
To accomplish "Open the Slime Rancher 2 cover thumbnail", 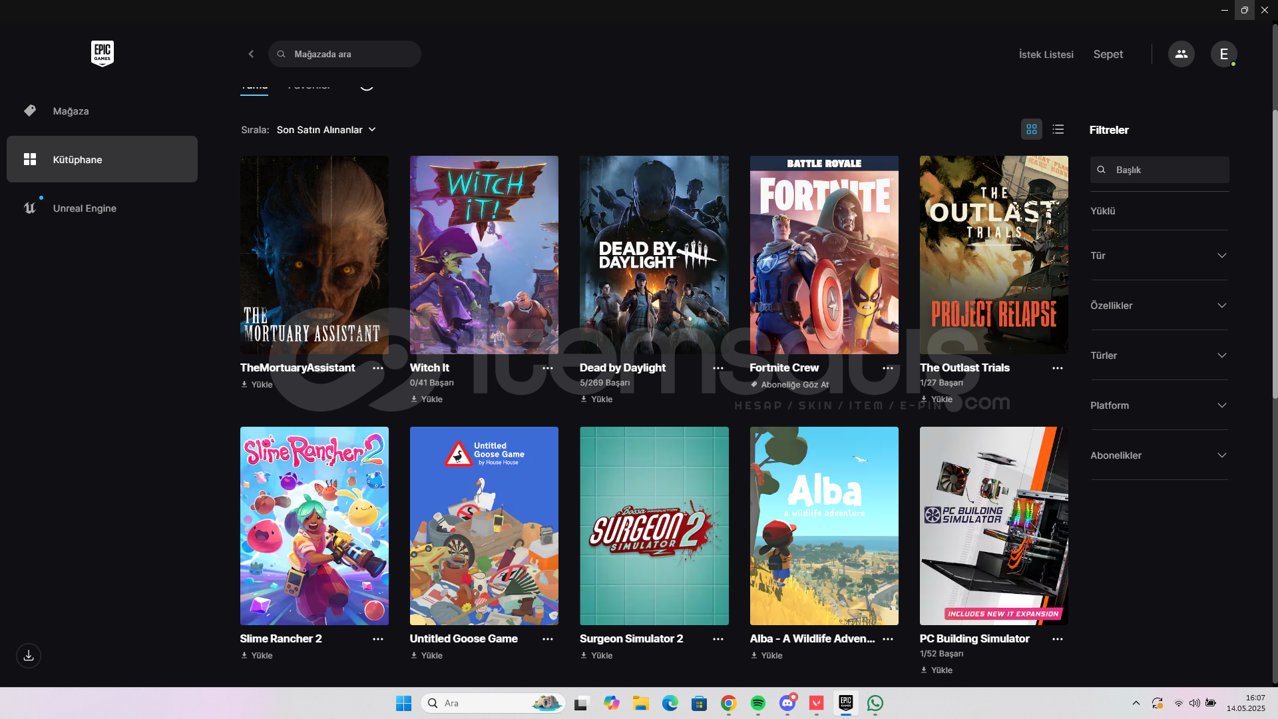I will 314,526.
